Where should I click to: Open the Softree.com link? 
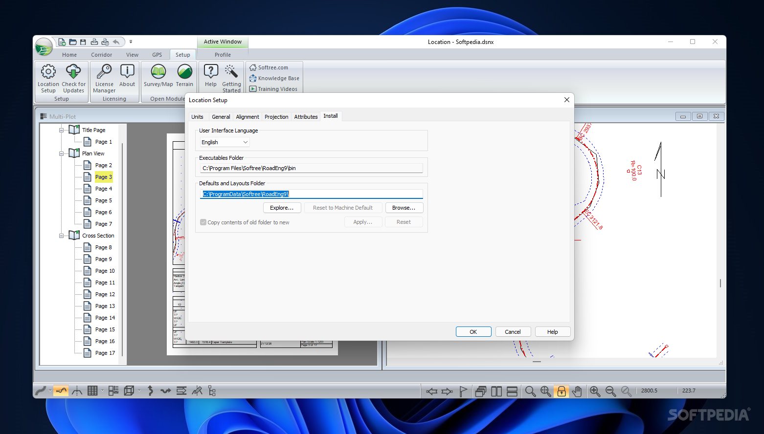(269, 67)
